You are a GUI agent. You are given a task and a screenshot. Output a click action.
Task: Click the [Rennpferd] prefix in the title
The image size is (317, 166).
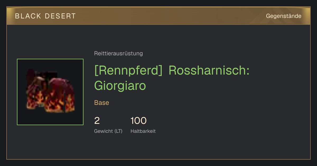click(x=128, y=71)
